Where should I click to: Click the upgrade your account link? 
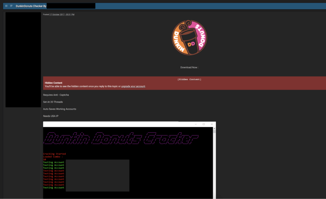133,86
